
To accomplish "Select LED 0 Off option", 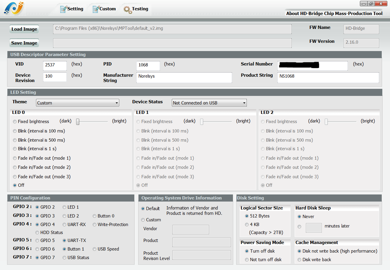I will [19, 185].
